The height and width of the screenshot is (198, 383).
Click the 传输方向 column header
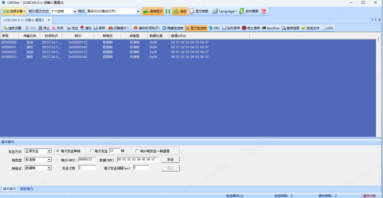30,36
